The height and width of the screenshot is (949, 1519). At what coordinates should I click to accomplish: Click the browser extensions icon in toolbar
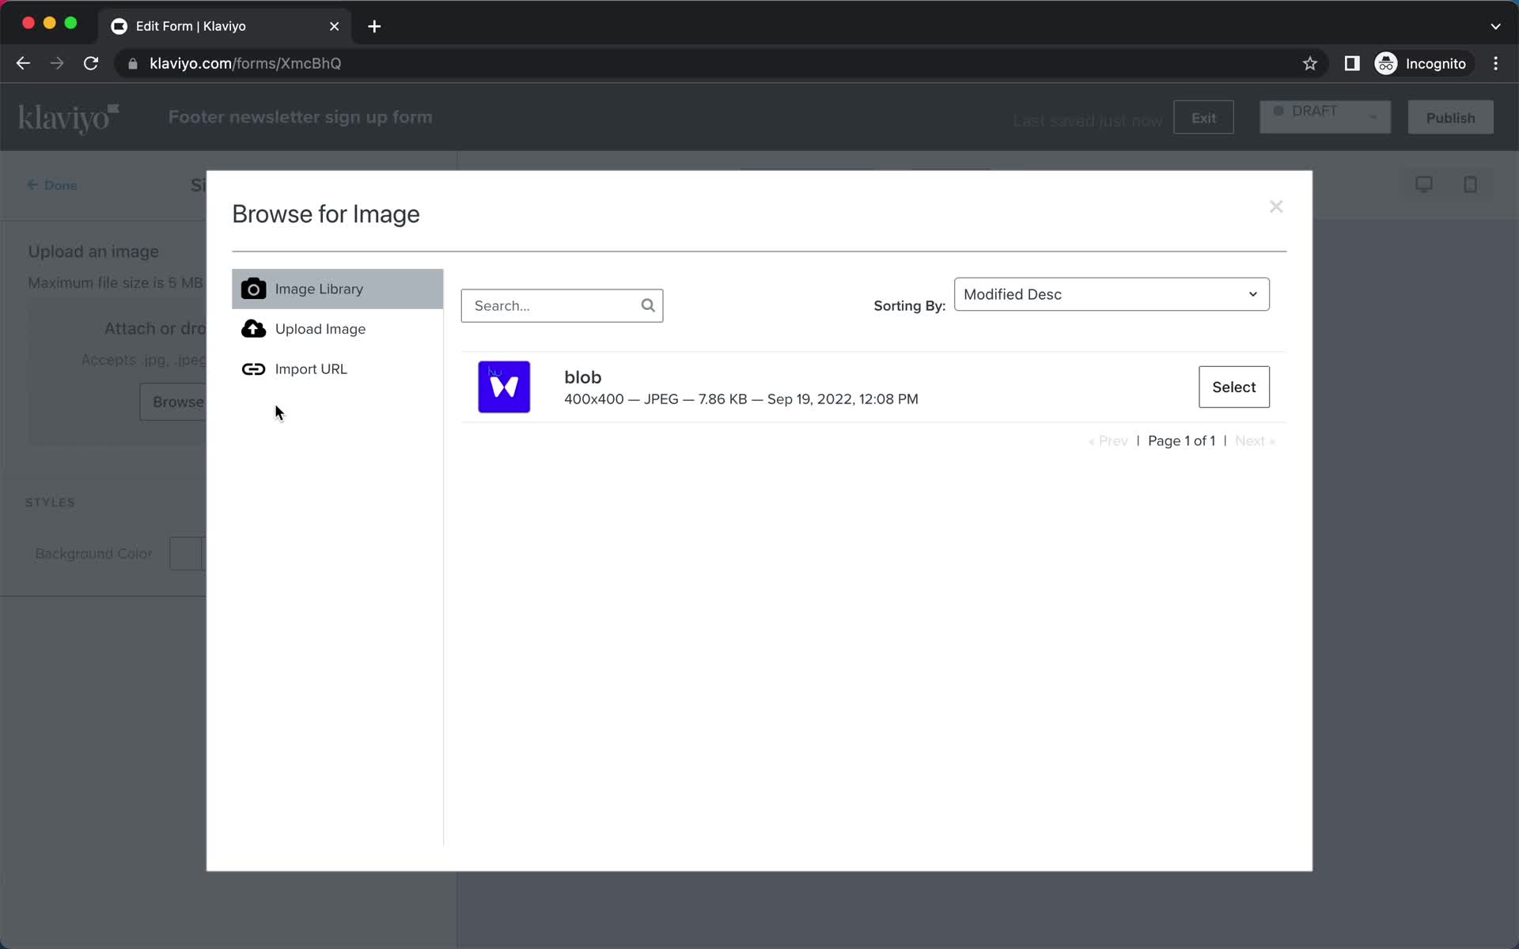(x=1352, y=63)
